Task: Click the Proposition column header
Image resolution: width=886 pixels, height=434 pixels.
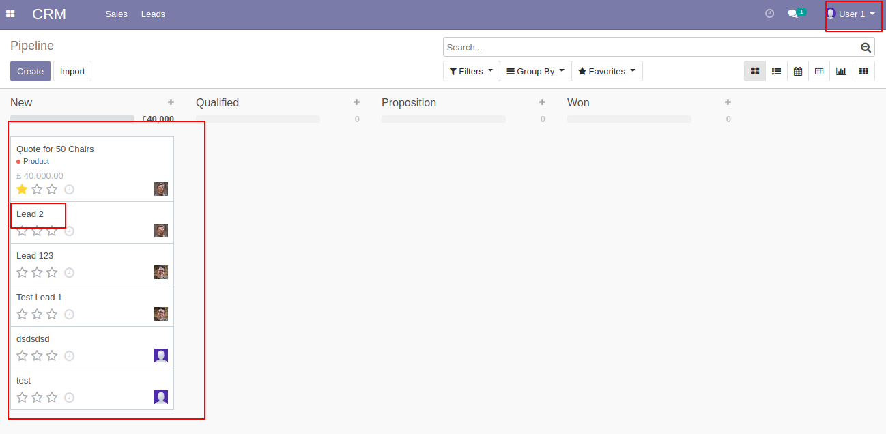Action: (409, 102)
